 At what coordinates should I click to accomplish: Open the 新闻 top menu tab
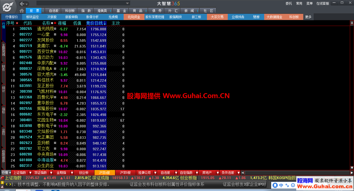point(189,11)
